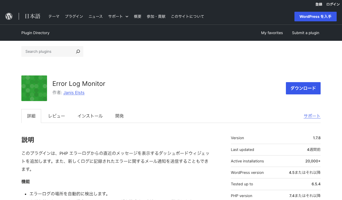Click the 説明 heading
The image size is (342, 200).
click(28, 140)
